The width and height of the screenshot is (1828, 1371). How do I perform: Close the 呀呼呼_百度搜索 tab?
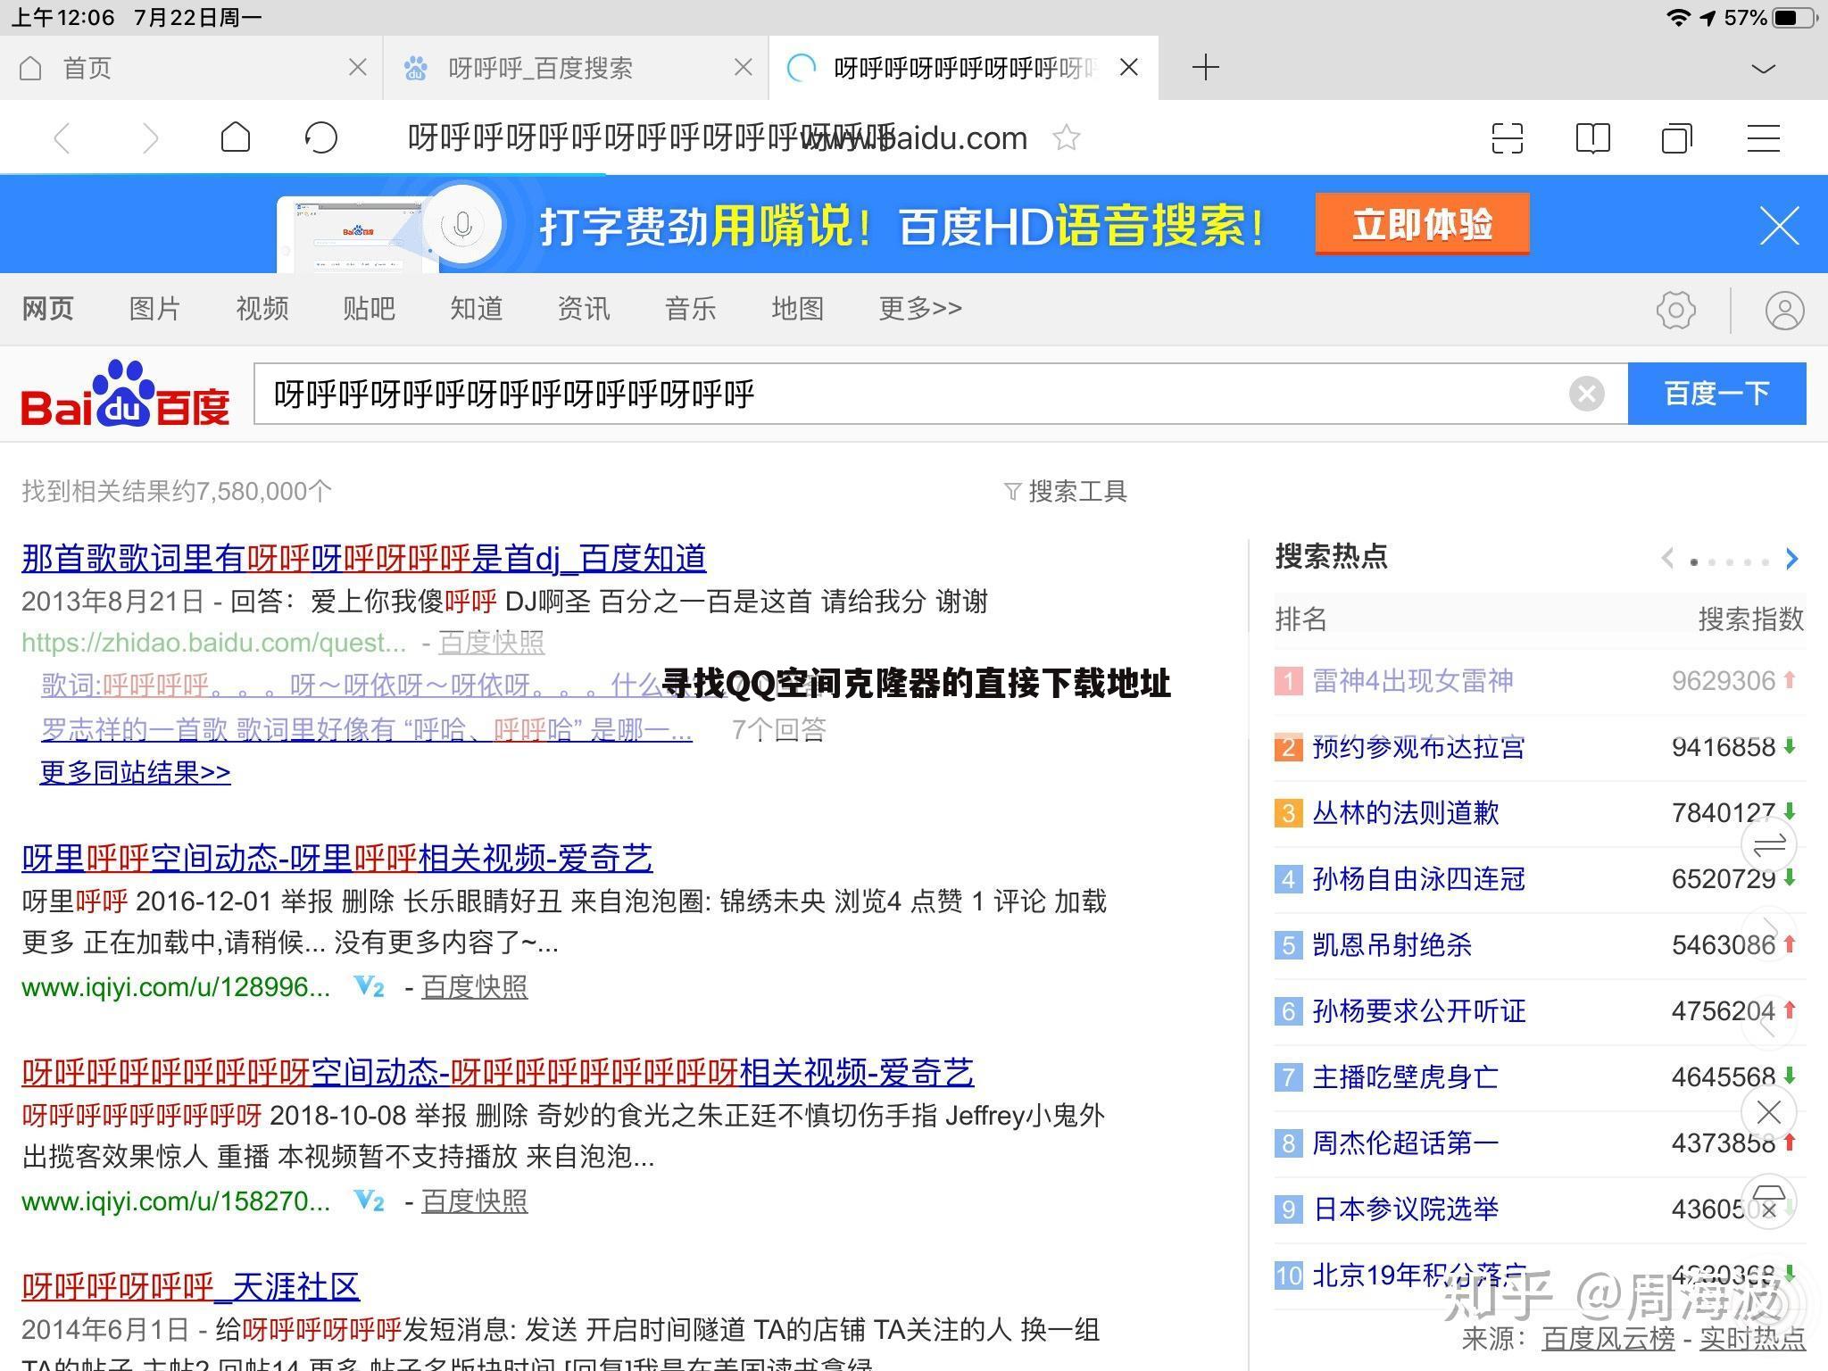[x=743, y=67]
